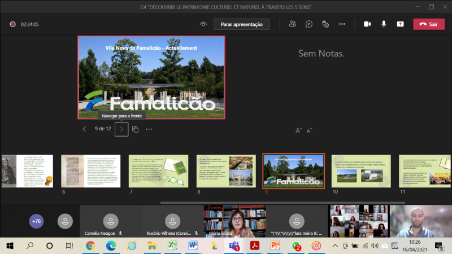Decrease the notes font size
Screen dimensions: 452x254
309,130
